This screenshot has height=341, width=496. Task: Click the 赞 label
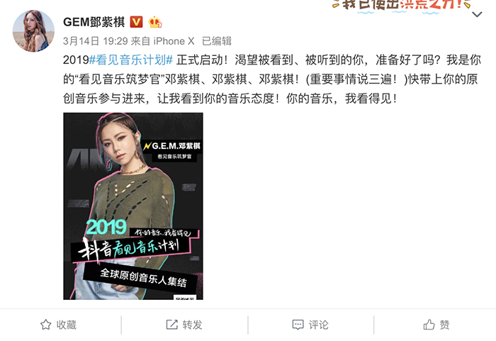[444, 325]
